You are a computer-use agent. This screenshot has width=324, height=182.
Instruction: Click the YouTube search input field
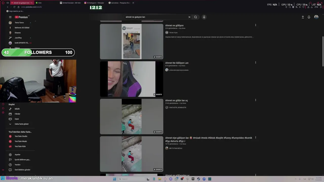[156, 17]
